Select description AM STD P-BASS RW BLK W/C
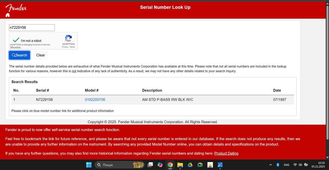Image resolution: width=329 pixels, height=170 pixels. (168, 100)
